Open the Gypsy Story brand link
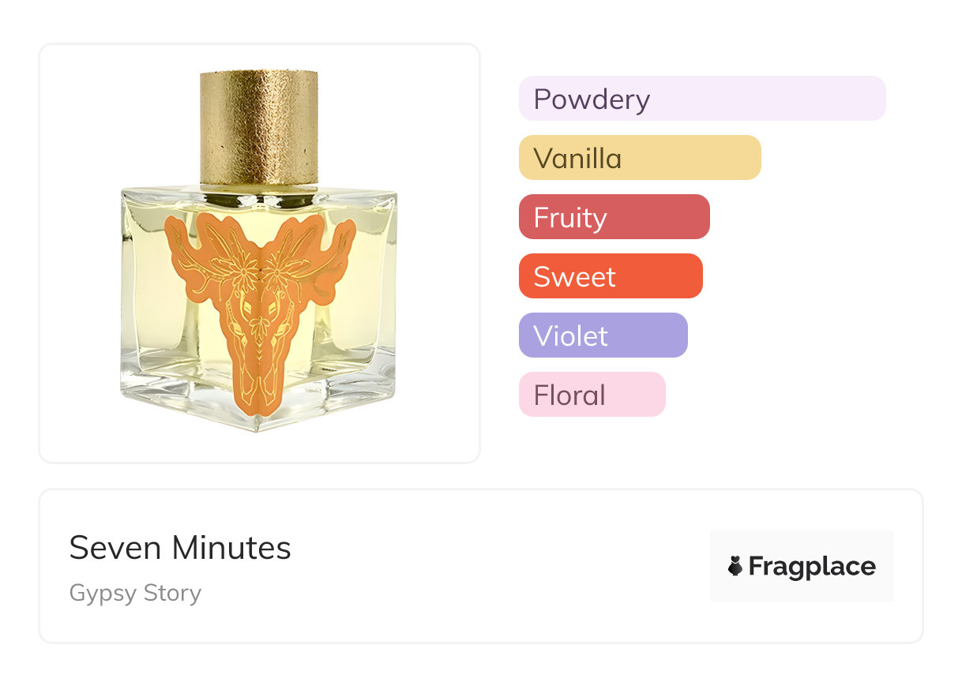This screenshot has width=962, height=682. pyautogui.click(x=135, y=593)
